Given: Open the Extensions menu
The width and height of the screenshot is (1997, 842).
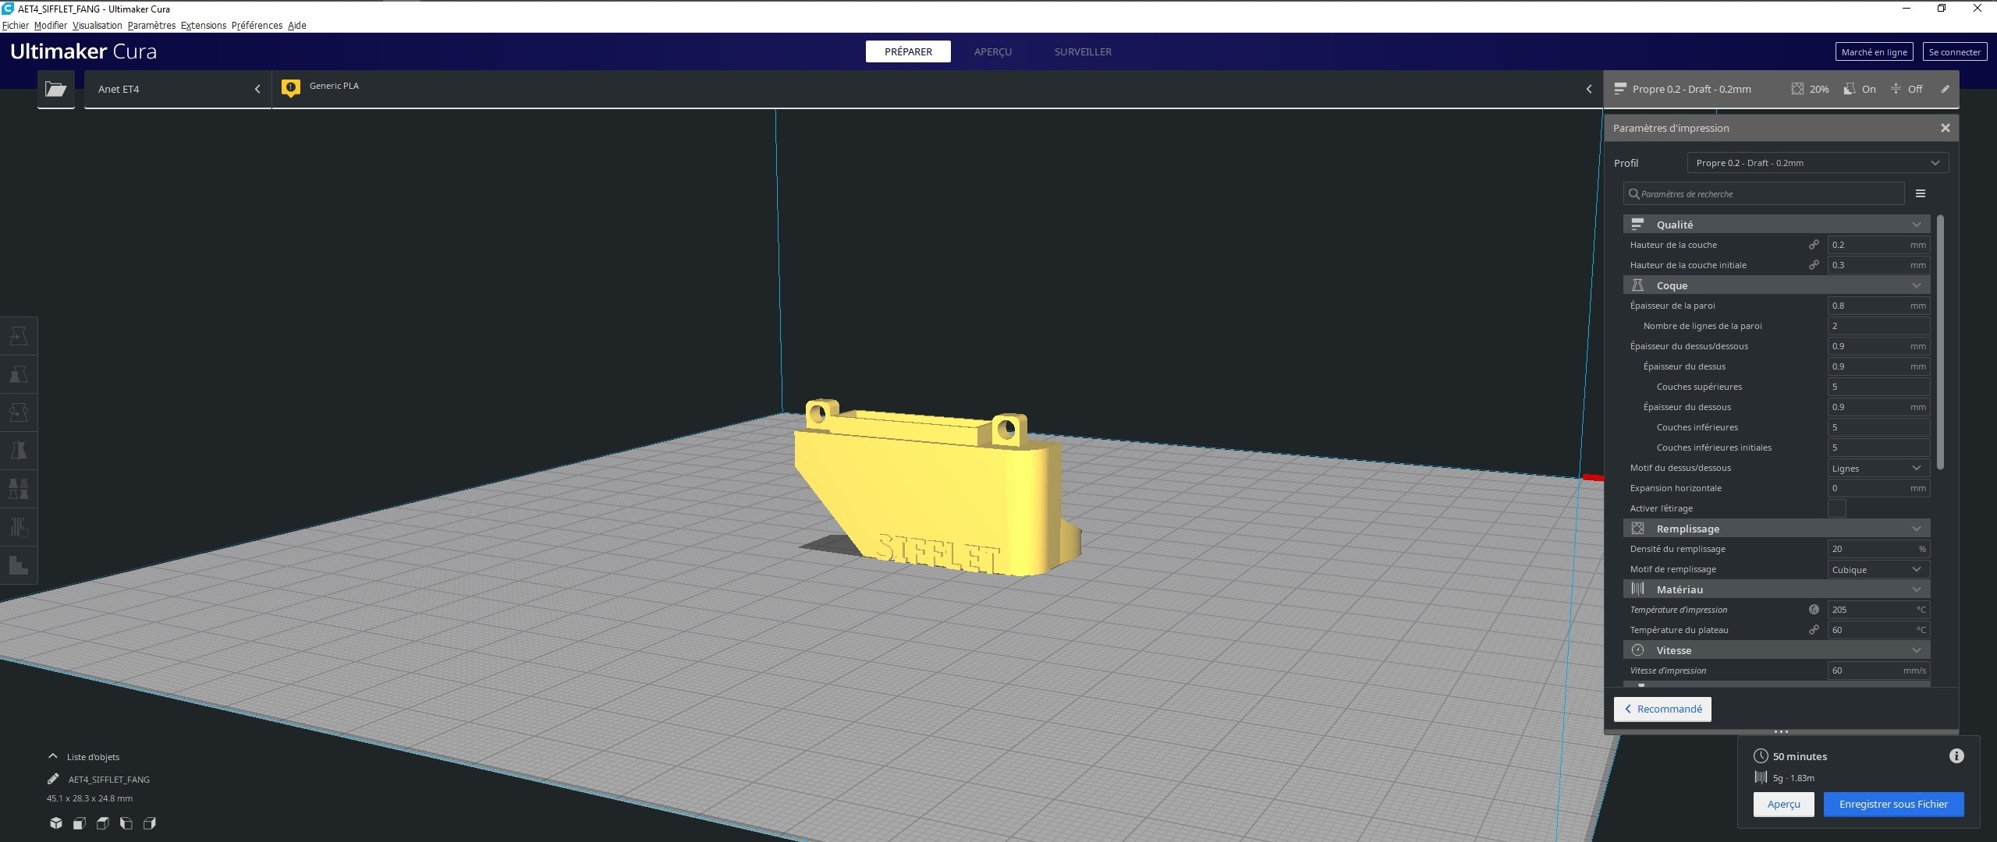Looking at the screenshot, I should [203, 26].
